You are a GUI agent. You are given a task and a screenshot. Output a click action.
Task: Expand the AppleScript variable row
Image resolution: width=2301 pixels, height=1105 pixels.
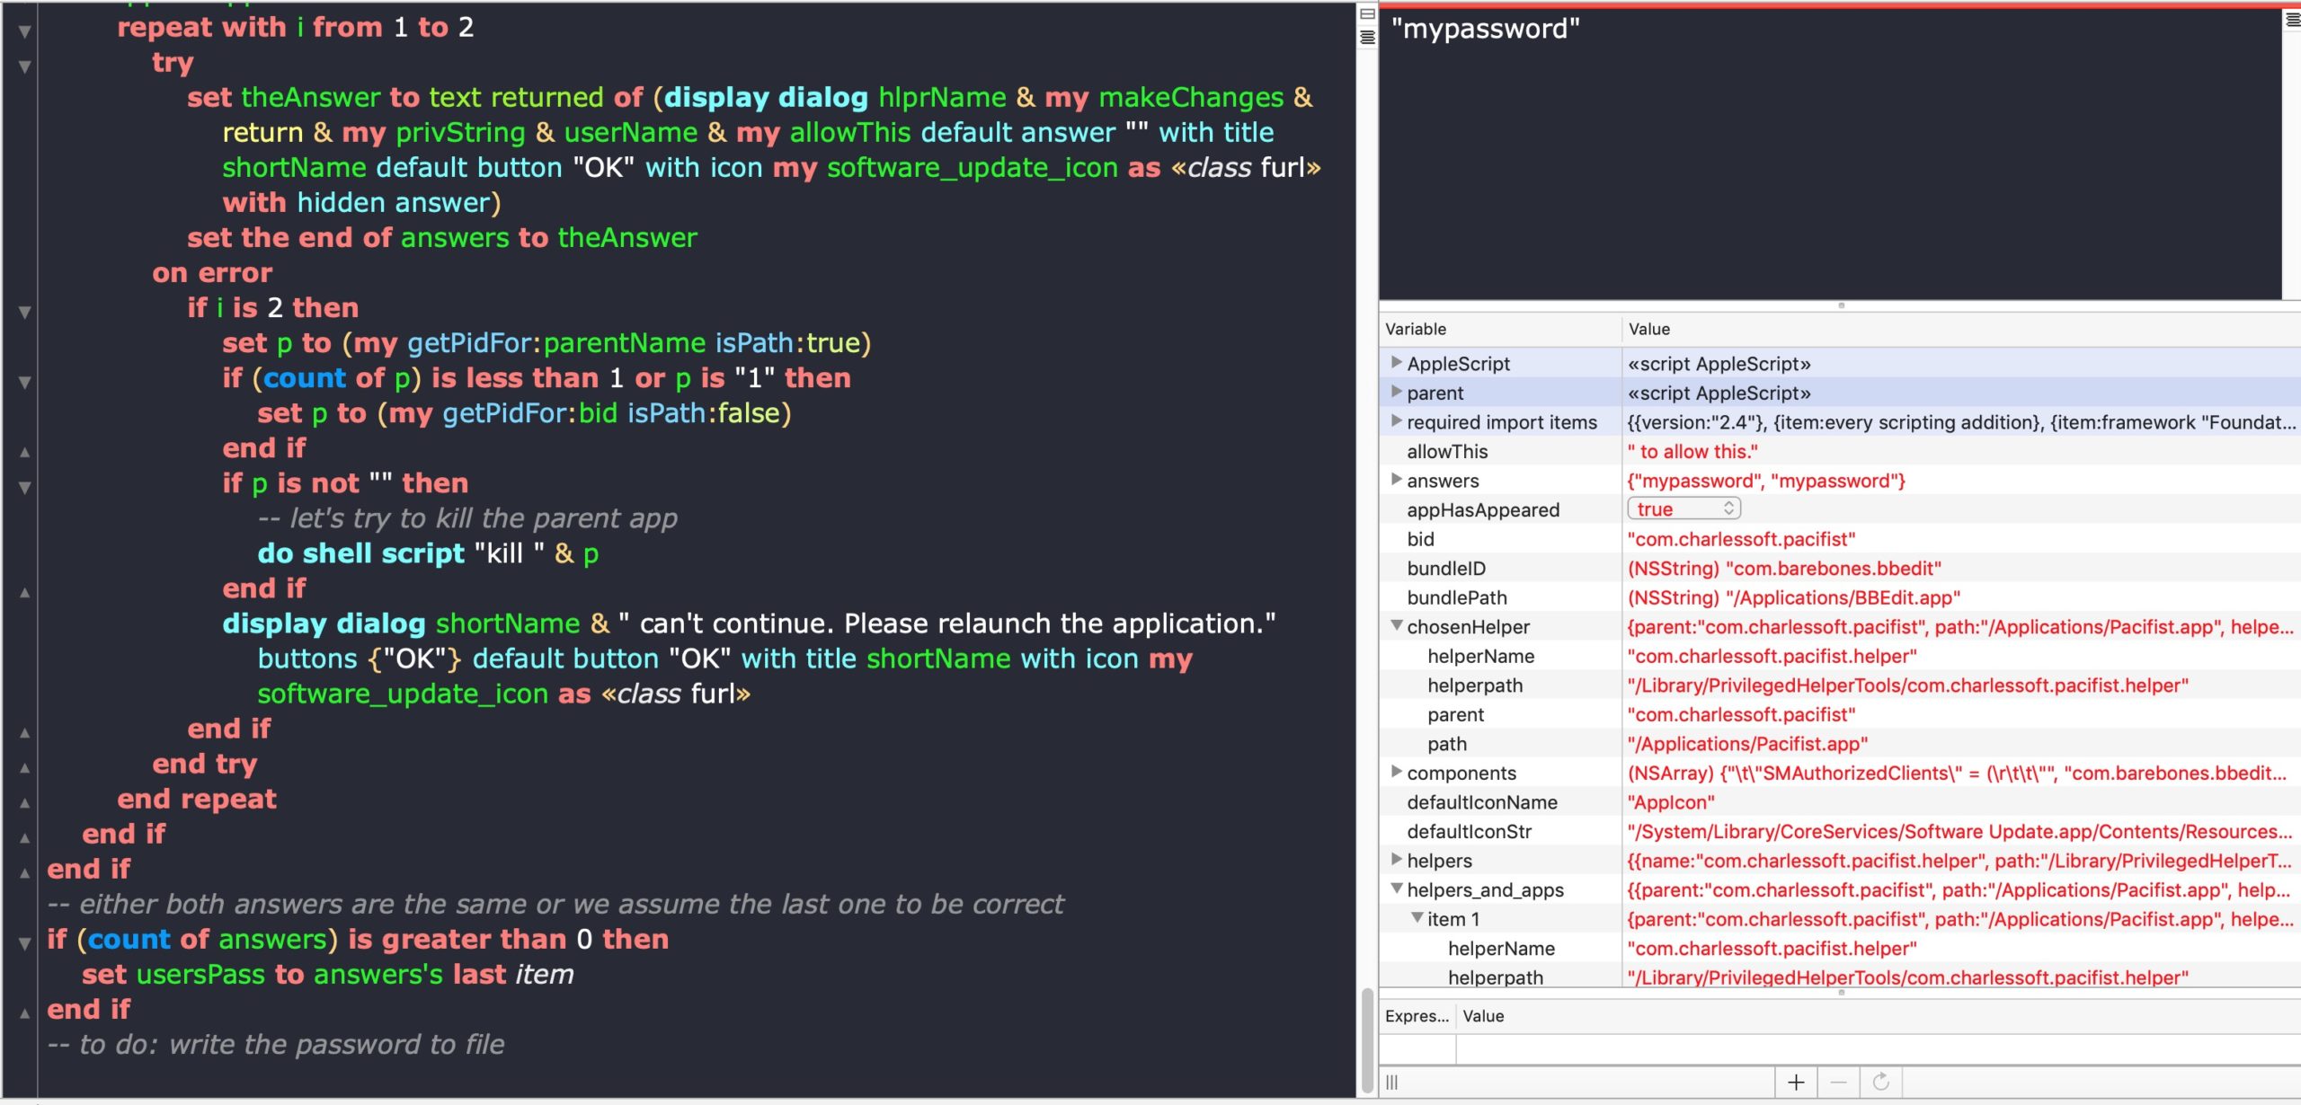pyautogui.click(x=1396, y=363)
